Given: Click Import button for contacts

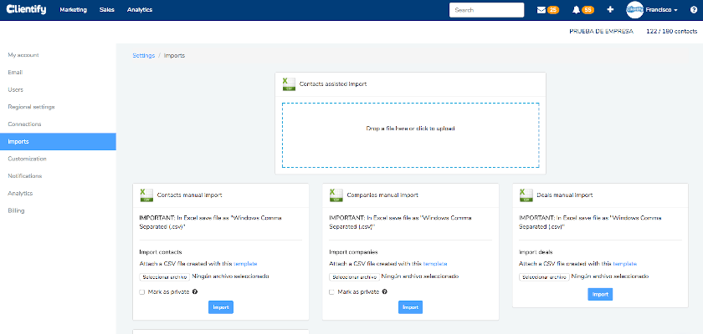Looking at the screenshot, I should tap(221, 307).
